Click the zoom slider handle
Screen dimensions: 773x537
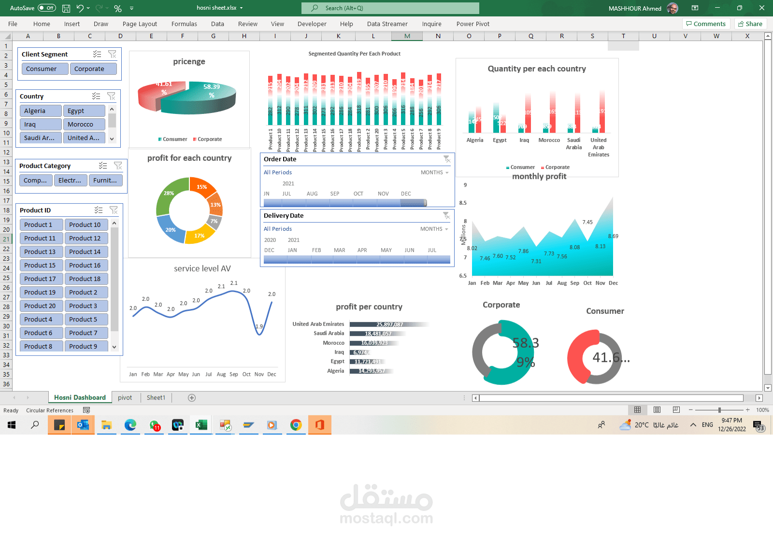click(x=719, y=410)
